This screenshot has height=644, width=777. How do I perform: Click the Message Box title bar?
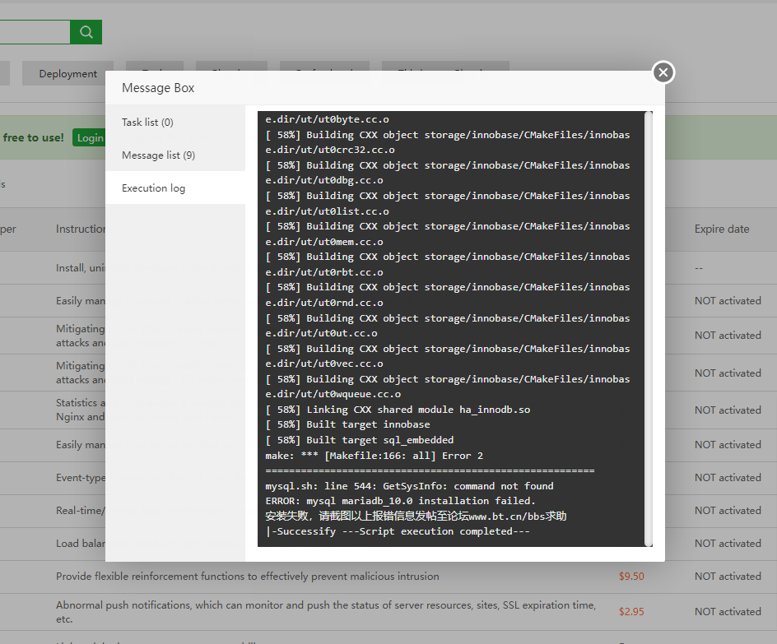point(370,88)
